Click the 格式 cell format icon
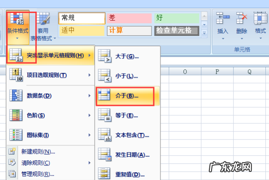Image resolution: width=269 pixels, height=180 pixels. point(260,18)
